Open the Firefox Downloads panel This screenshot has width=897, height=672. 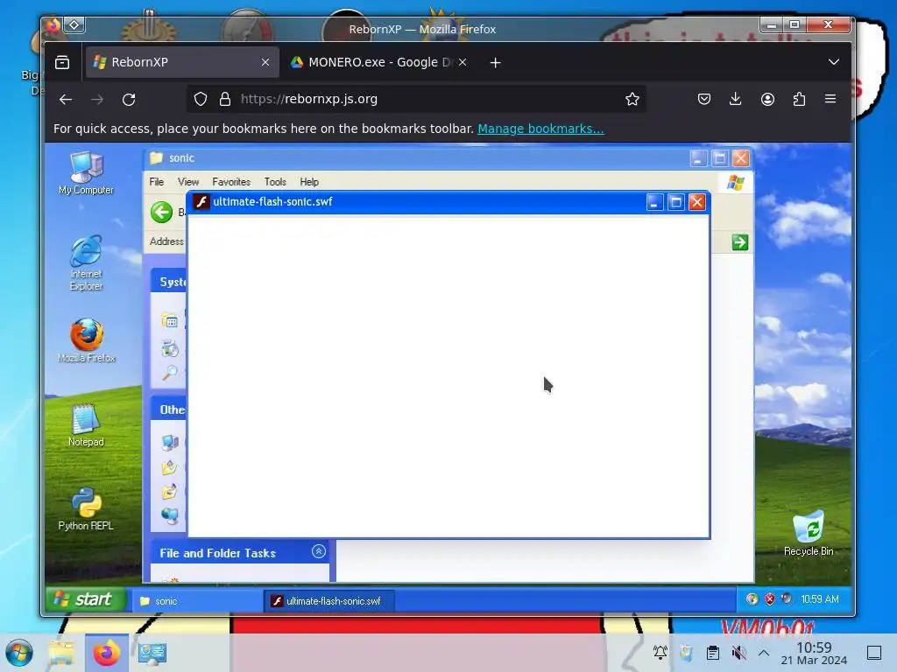[x=736, y=100]
